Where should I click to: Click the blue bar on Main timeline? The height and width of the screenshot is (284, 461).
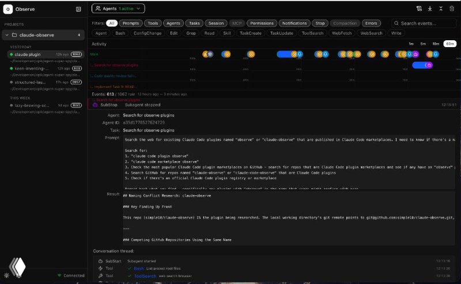tap(284, 54)
